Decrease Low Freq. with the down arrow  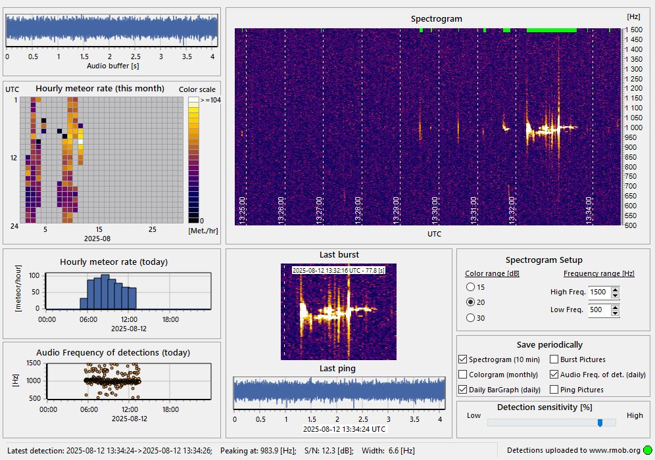[x=615, y=313]
